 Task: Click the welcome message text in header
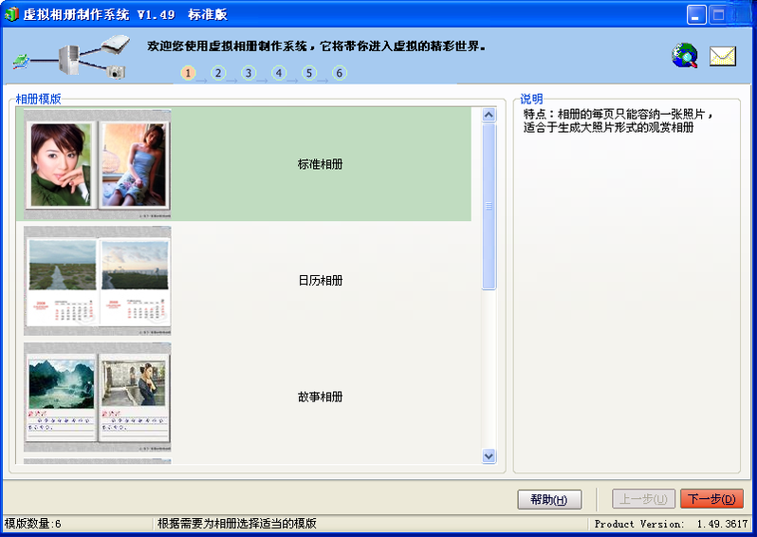click(316, 46)
